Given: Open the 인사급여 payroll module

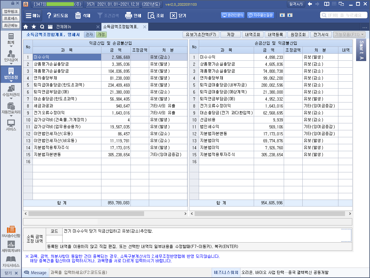Looking at the screenshot, I should [11, 56].
